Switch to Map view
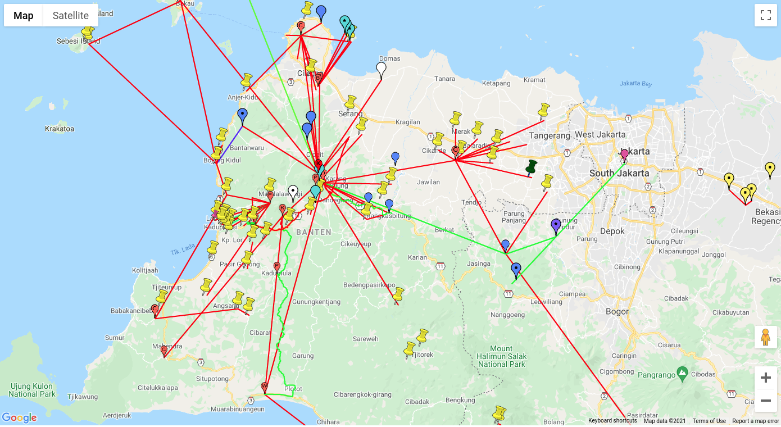 pyautogui.click(x=24, y=16)
